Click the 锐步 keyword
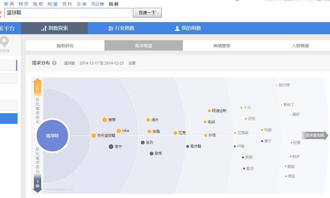The width and height of the screenshot is (330, 198). click(296, 156)
